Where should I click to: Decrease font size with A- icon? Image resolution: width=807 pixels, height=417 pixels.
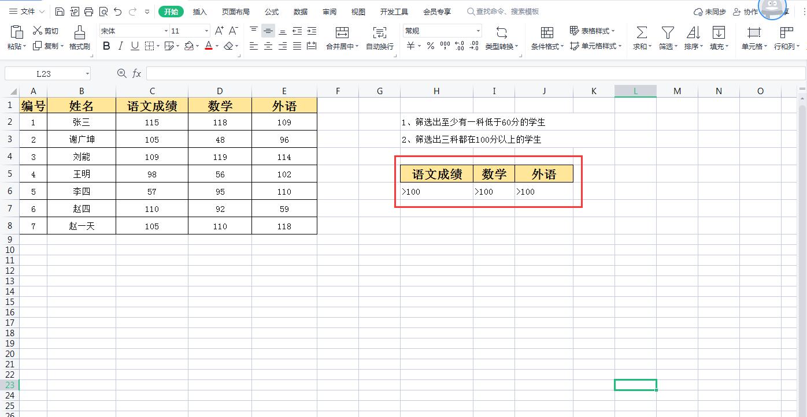click(x=233, y=31)
